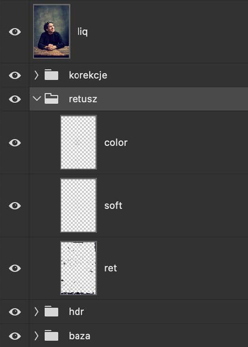Image resolution: width=248 pixels, height=347 pixels.
Task: Expand the korekcje group
Action: coord(37,75)
